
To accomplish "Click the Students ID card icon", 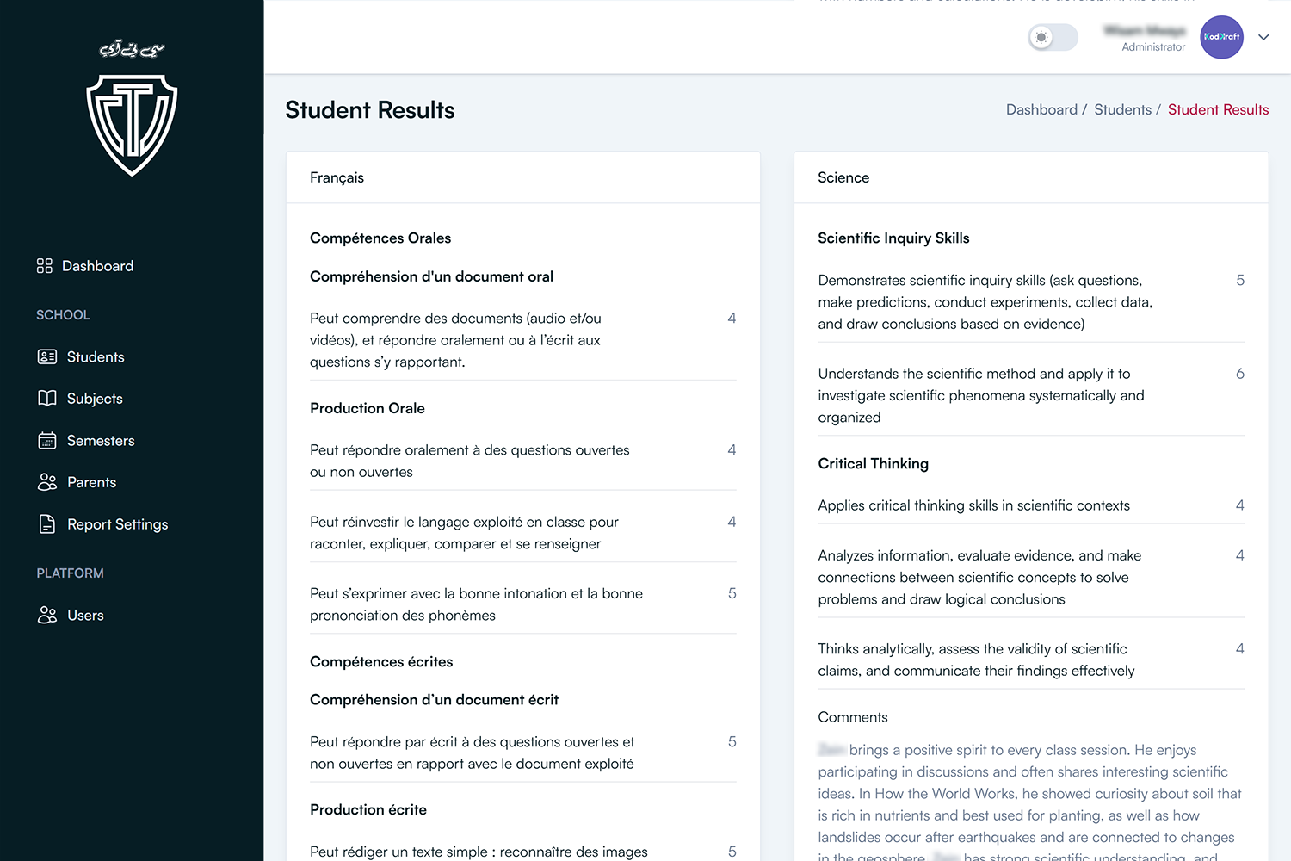I will coord(47,356).
